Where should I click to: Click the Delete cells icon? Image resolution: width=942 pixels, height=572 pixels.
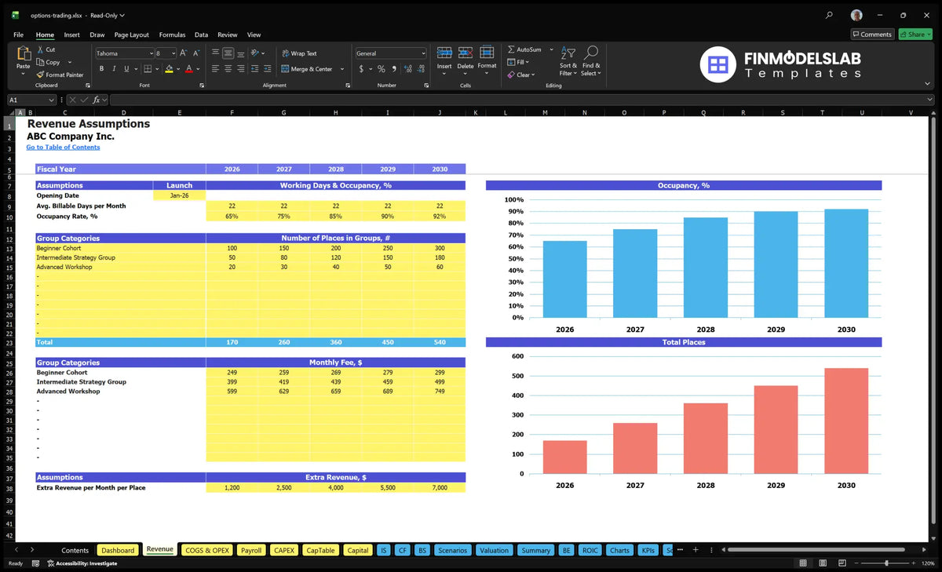pyautogui.click(x=466, y=53)
